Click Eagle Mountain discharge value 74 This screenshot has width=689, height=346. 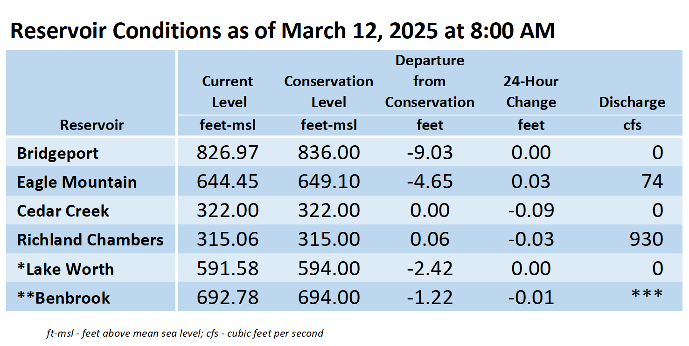(x=652, y=182)
